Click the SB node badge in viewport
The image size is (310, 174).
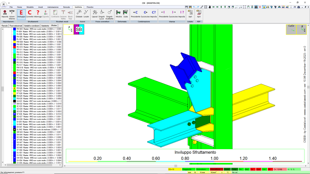(79, 29)
